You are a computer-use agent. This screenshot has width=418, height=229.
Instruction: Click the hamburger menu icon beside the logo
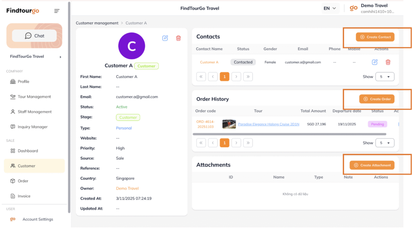pyautogui.click(x=57, y=11)
